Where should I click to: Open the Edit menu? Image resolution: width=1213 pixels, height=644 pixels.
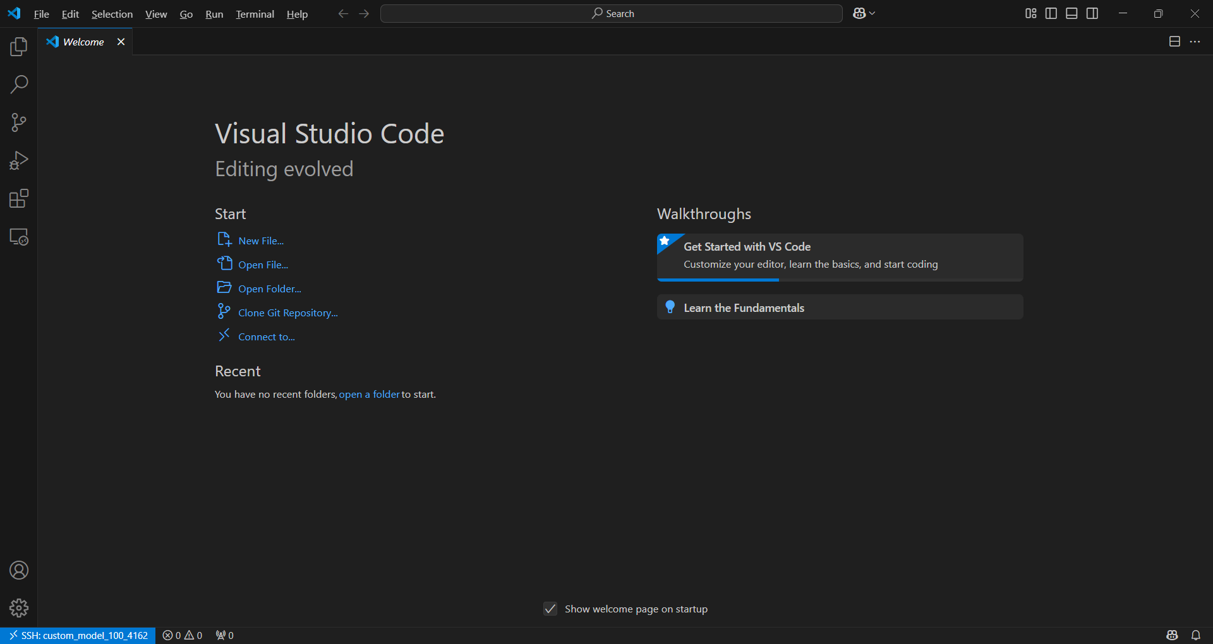[x=70, y=14]
